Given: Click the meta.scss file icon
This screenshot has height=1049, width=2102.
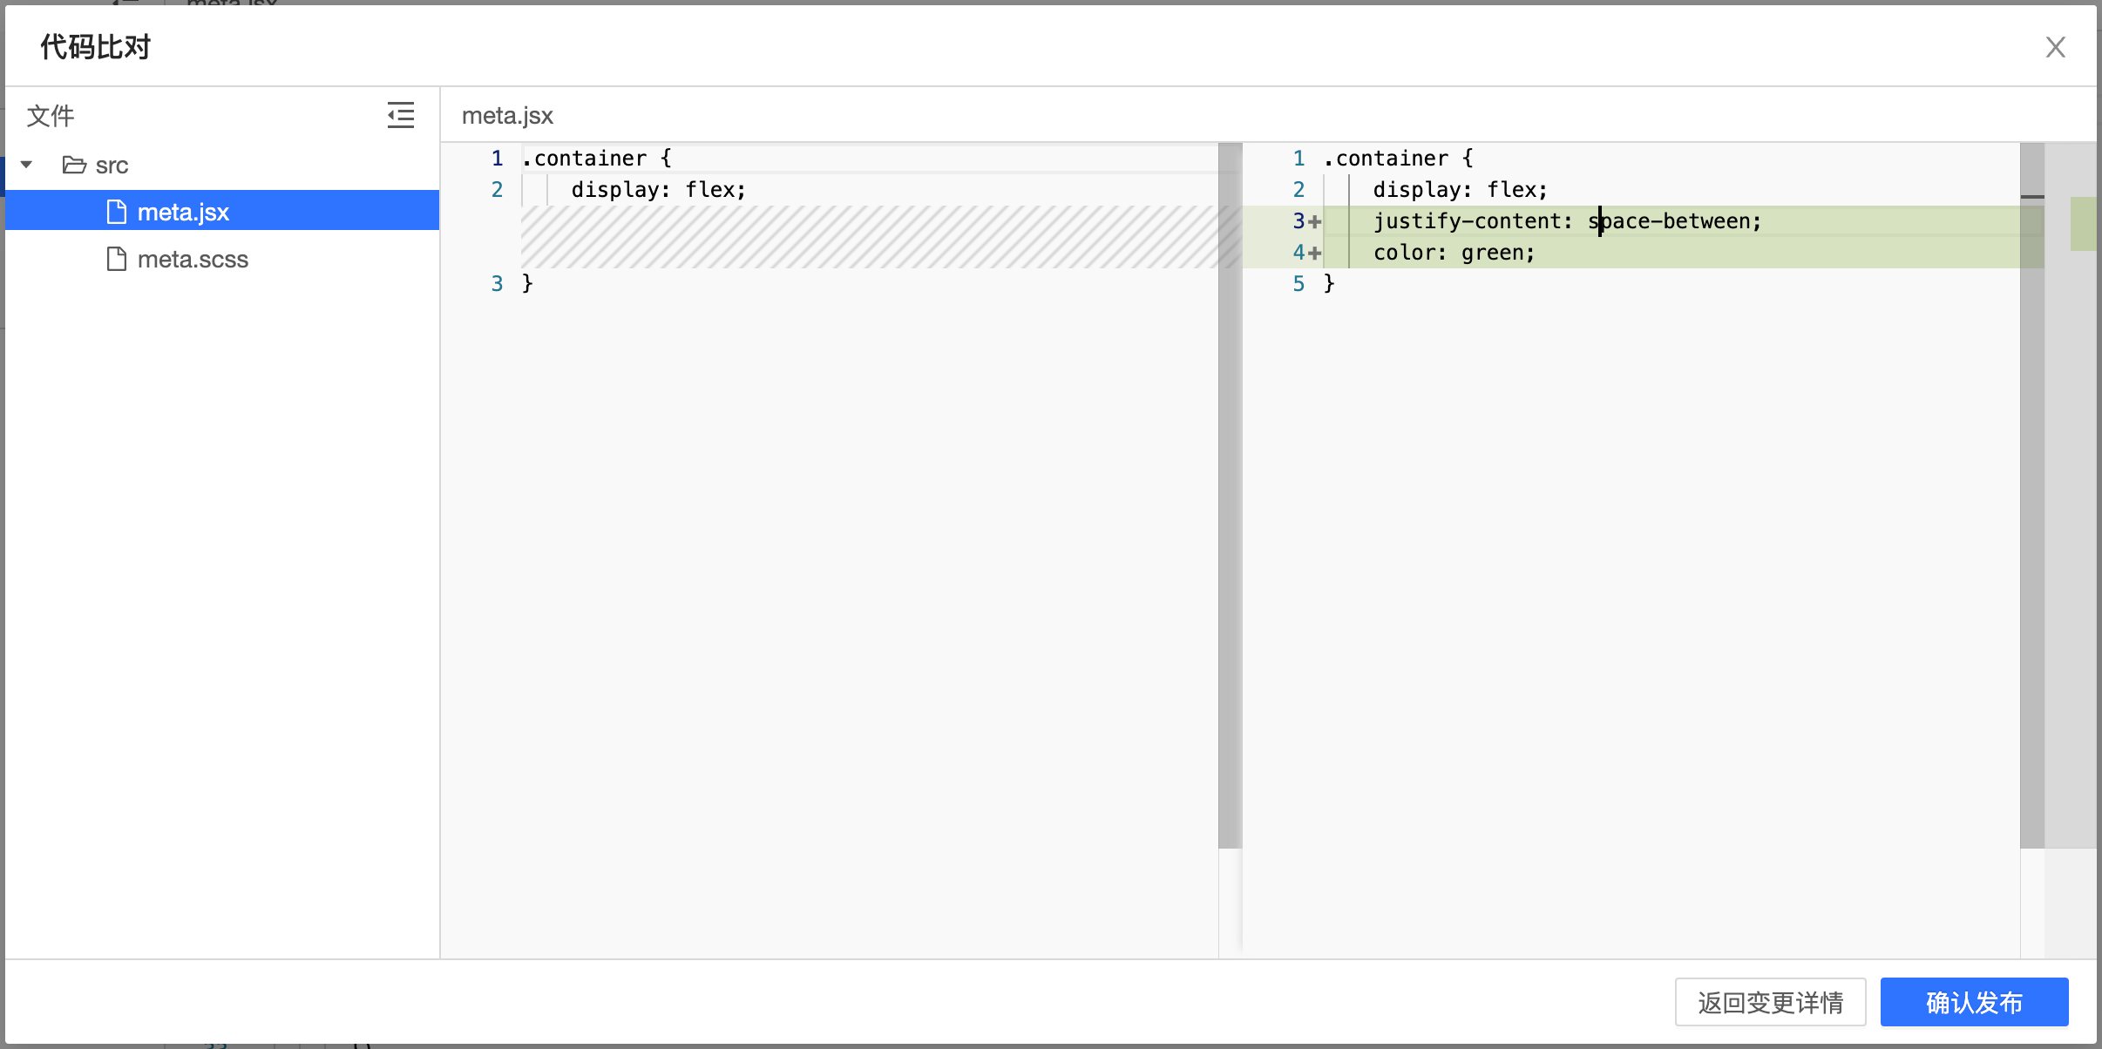Looking at the screenshot, I should pyautogui.click(x=117, y=259).
